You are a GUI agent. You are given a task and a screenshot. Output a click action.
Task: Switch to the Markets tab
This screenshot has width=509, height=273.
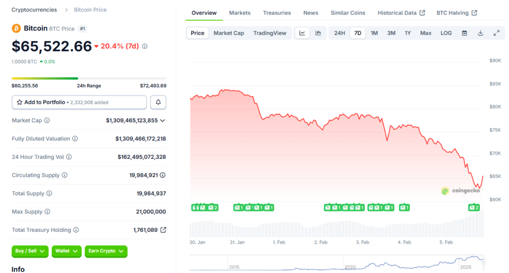240,13
